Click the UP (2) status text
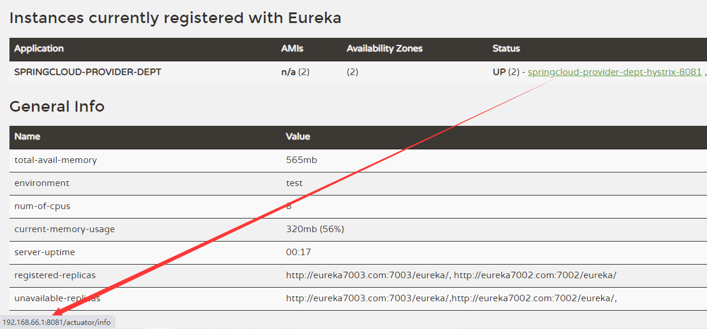 [506, 72]
